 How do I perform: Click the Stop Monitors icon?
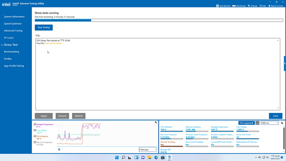217,6
